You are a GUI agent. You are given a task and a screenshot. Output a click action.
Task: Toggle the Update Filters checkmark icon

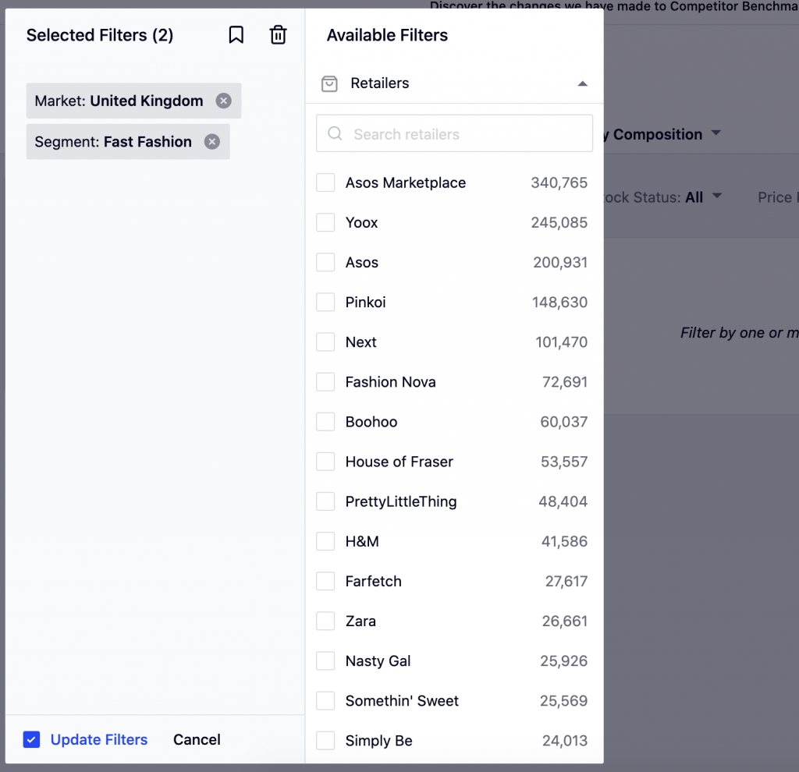click(x=31, y=740)
